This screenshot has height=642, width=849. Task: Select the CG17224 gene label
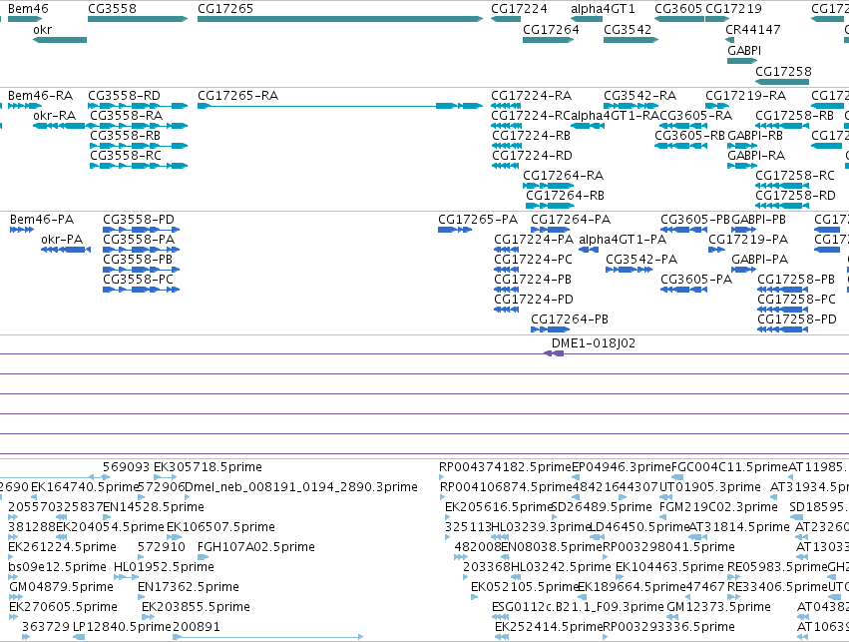coord(519,9)
